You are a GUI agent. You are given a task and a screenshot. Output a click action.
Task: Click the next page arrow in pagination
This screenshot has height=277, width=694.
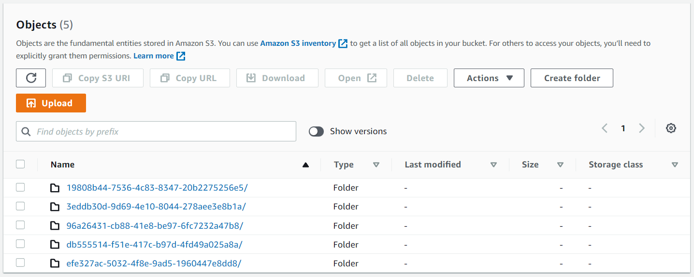pyautogui.click(x=642, y=128)
